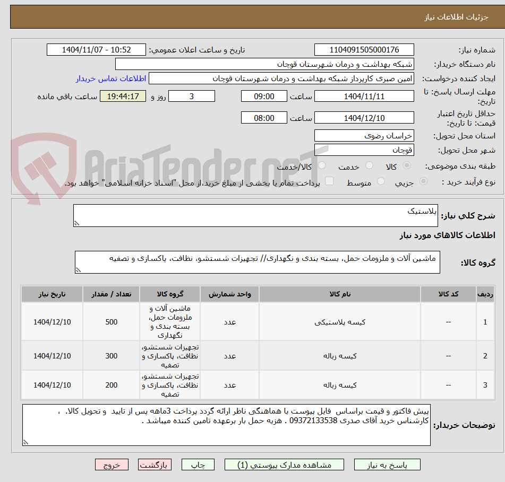
Task: Click the response deadline date 1404/11/11 field
Action: pos(364,96)
